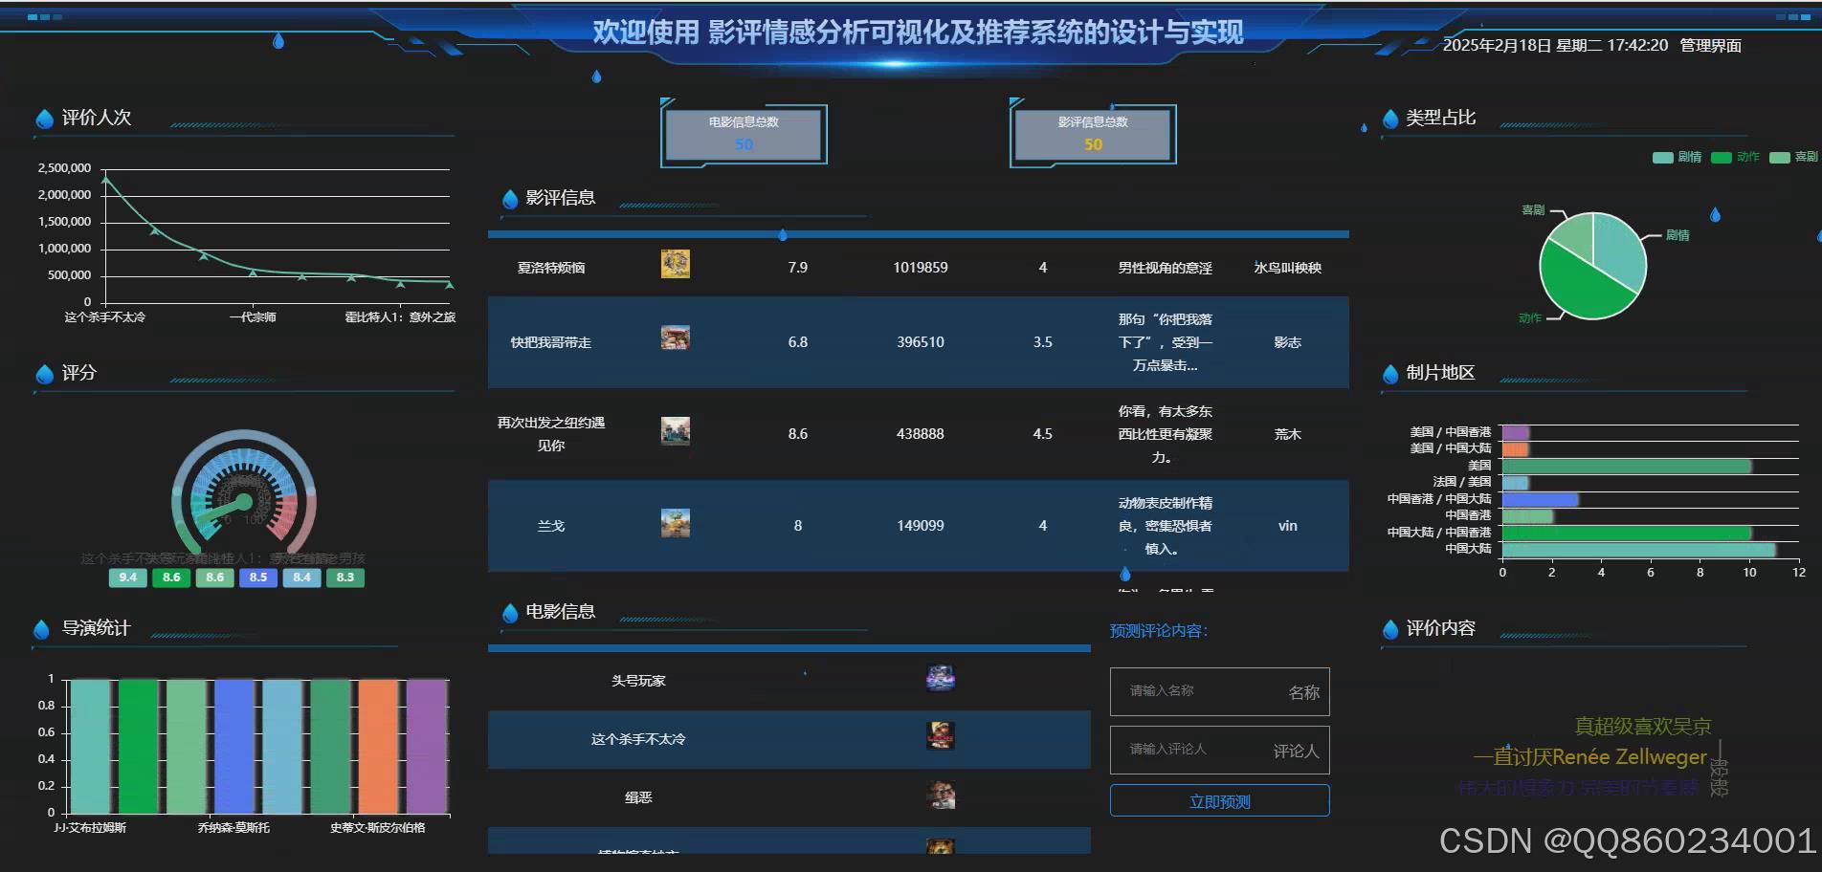
Task: Click the drop icon before 影评信息 heading
Action: pyautogui.click(x=509, y=198)
